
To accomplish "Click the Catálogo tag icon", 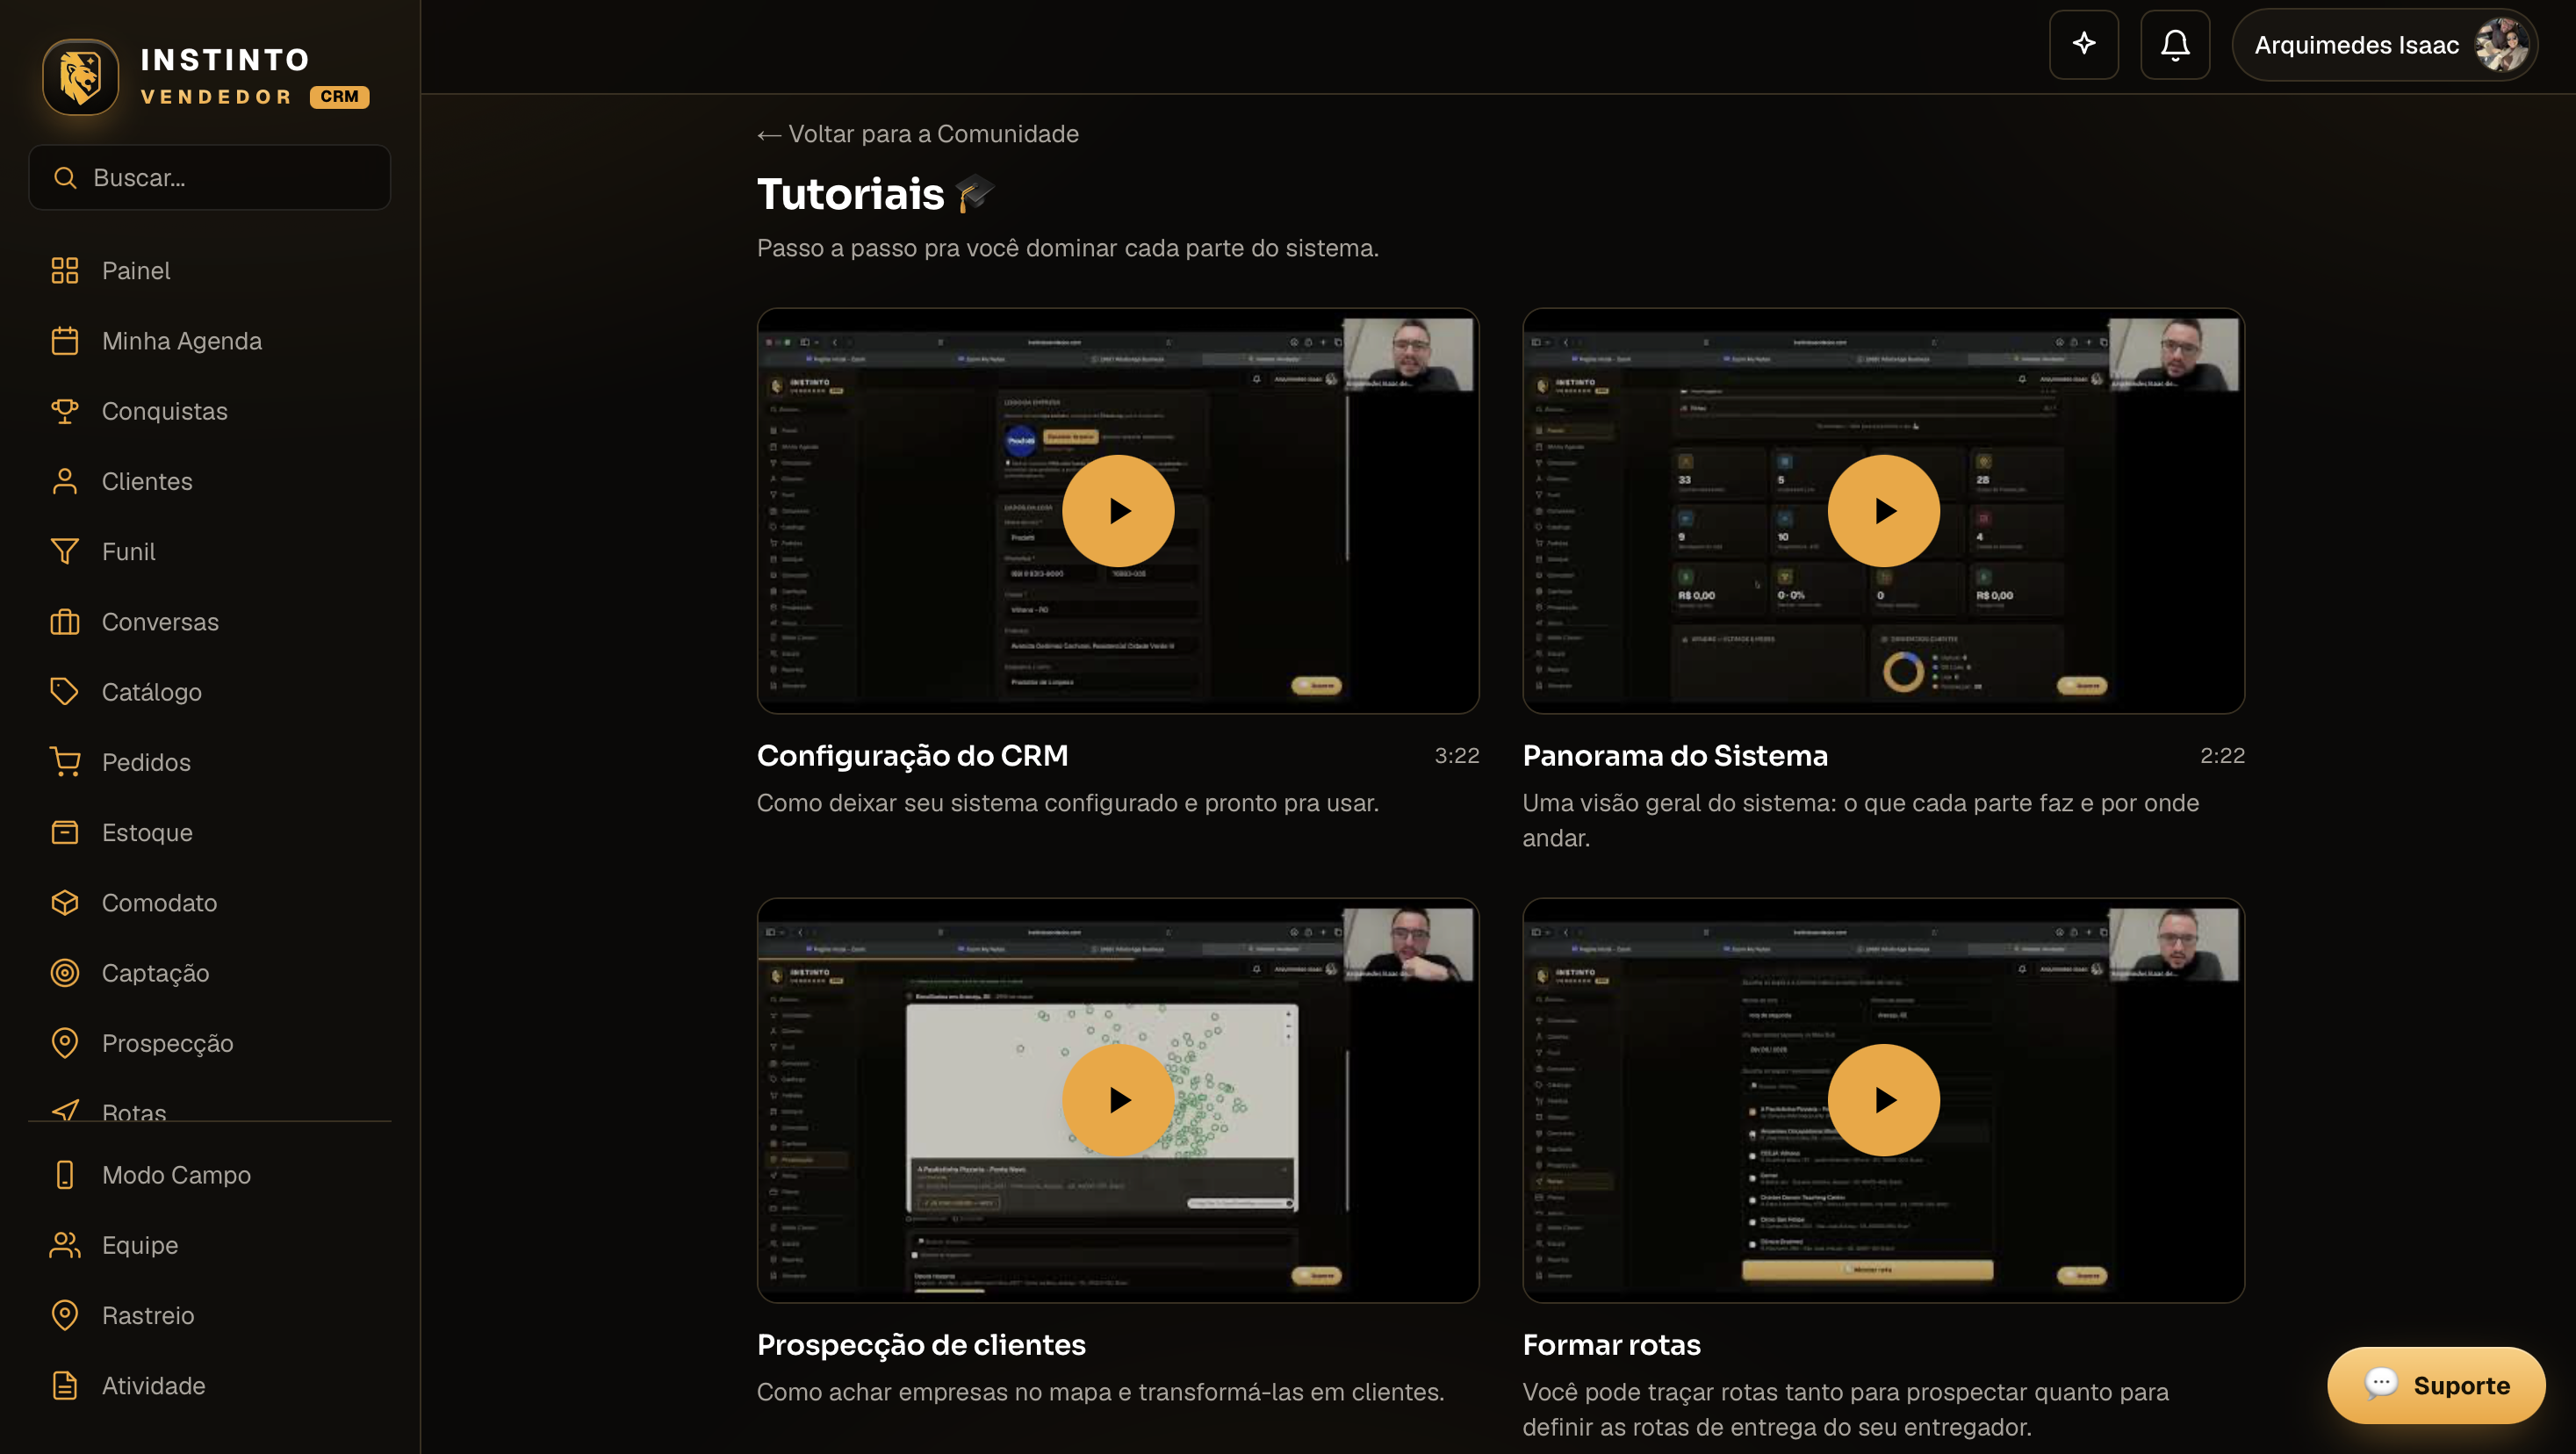I will coord(65,692).
